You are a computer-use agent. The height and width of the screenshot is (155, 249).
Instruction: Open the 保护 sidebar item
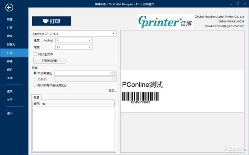10,69
